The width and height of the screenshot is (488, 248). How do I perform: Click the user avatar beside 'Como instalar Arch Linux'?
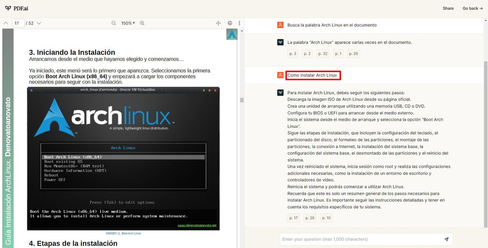pos(280,75)
